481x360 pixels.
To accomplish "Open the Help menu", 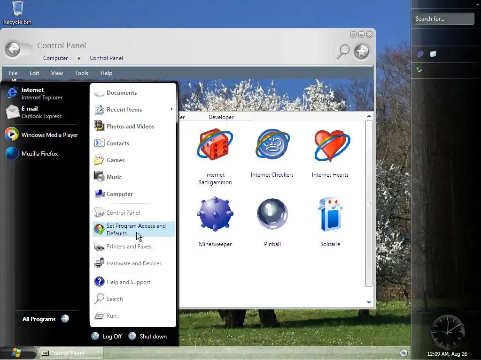I will 106,73.
